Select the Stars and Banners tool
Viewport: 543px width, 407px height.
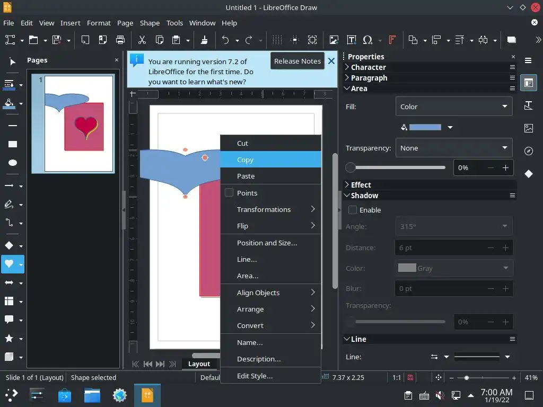(10, 338)
